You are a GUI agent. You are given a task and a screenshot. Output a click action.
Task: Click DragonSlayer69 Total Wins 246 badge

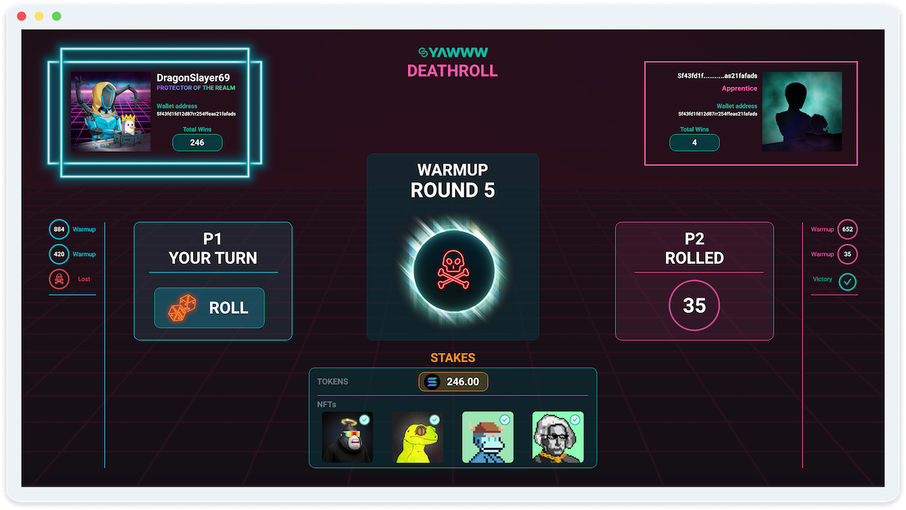coord(197,143)
